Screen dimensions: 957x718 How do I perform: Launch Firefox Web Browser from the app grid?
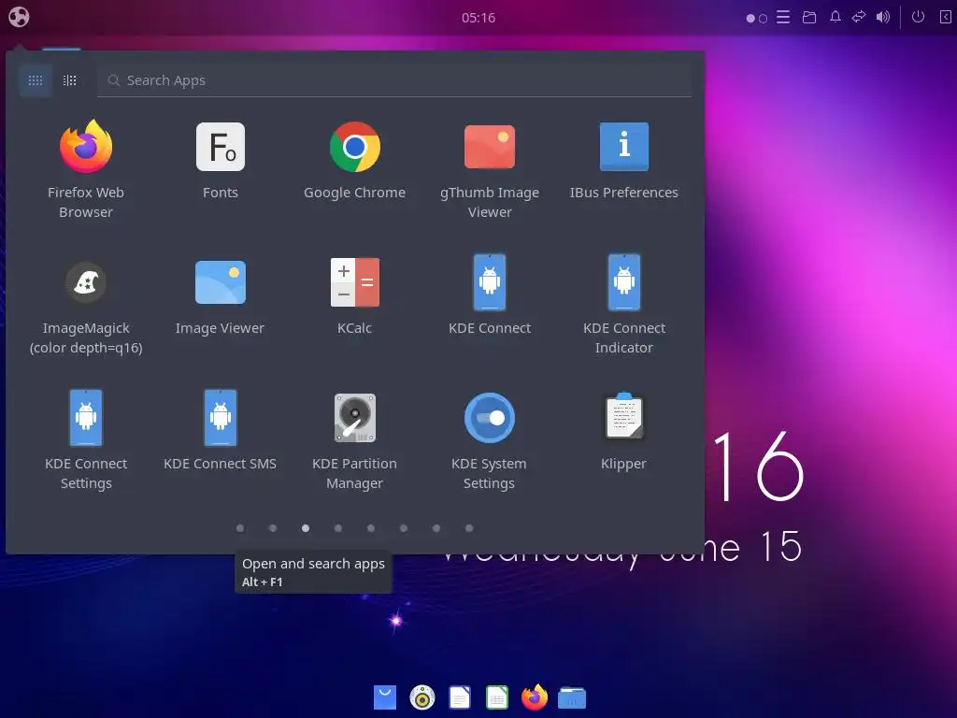86,169
